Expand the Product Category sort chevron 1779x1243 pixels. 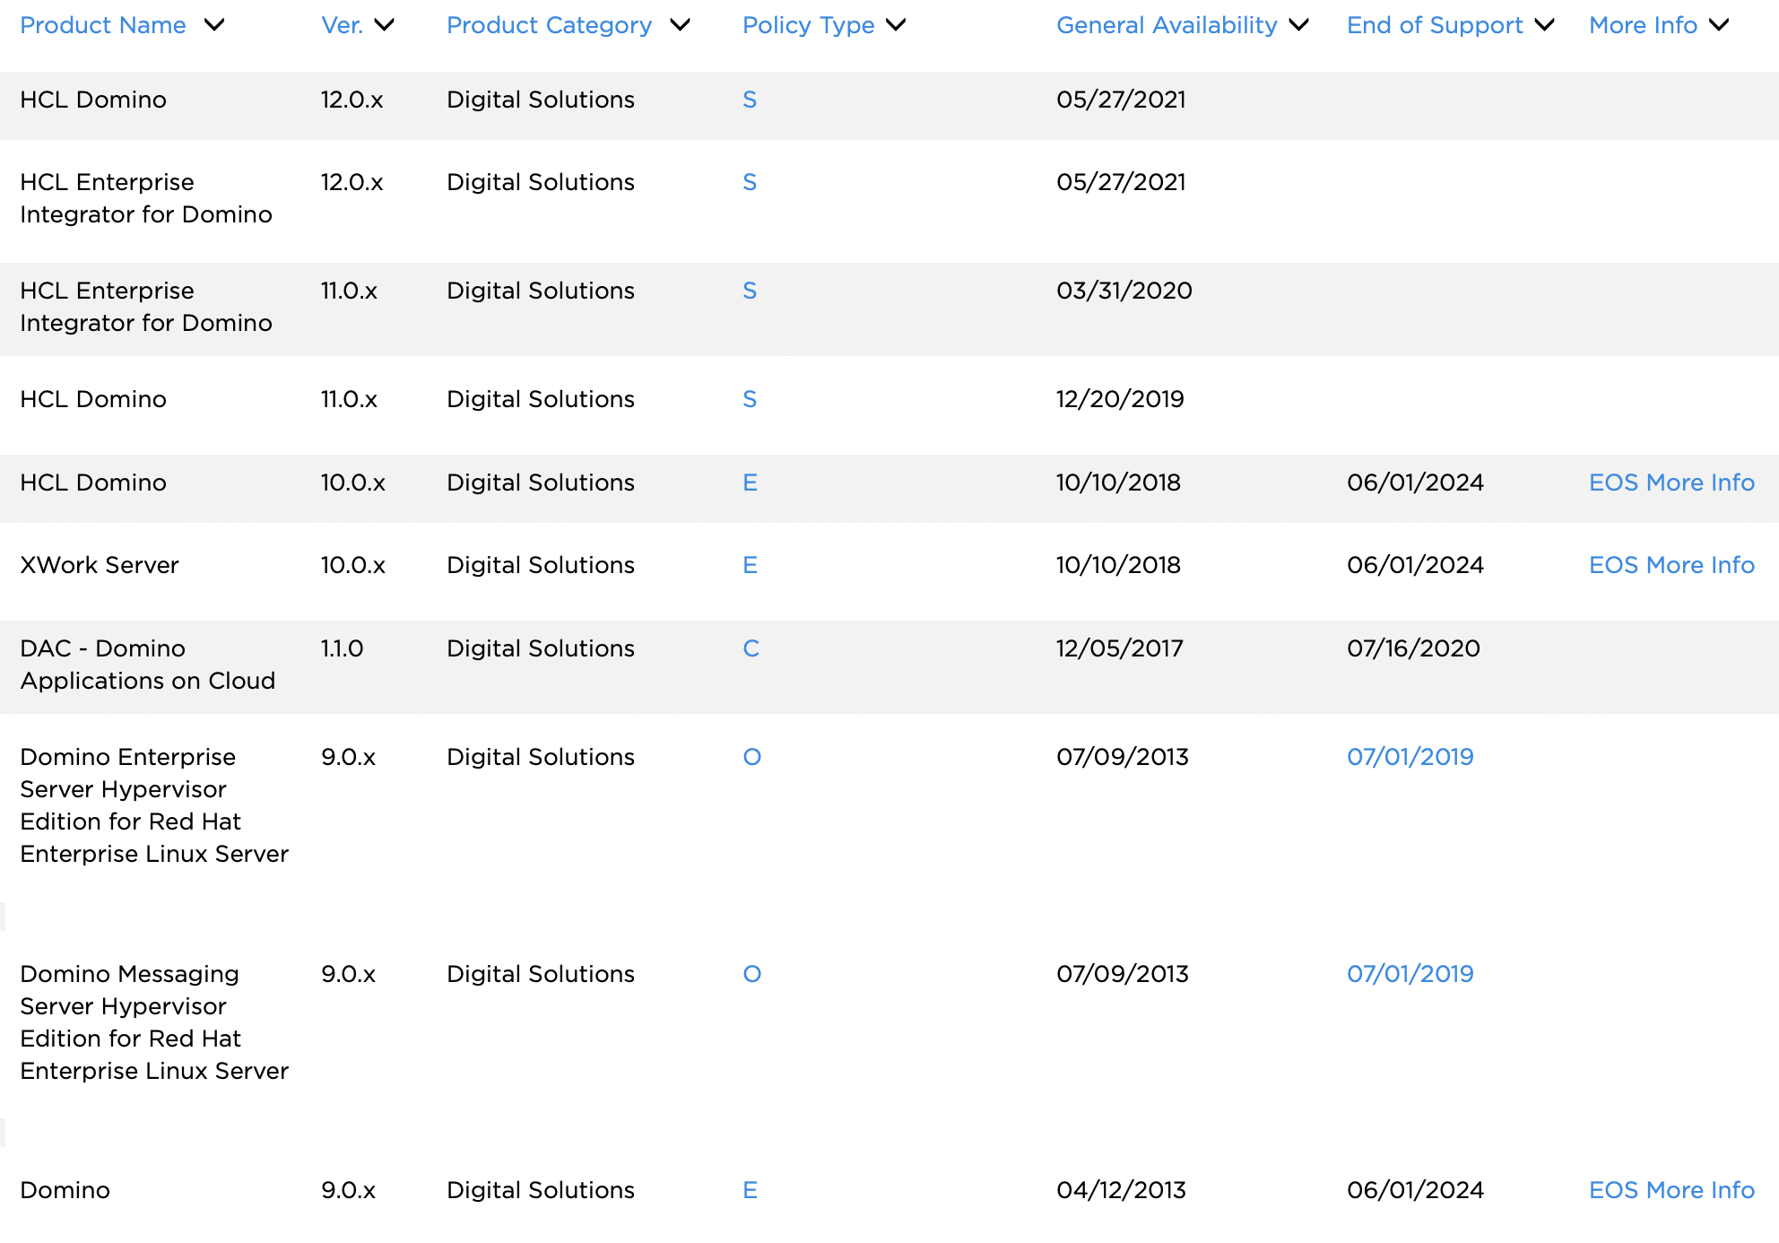pos(681,25)
